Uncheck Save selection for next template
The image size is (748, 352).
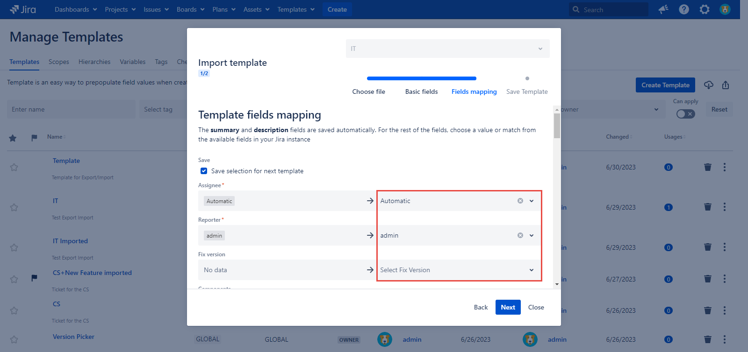[204, 171]
